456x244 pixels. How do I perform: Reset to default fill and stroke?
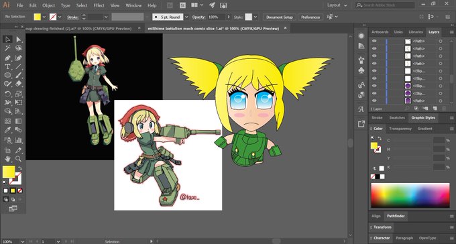click(x=5, y=182)
